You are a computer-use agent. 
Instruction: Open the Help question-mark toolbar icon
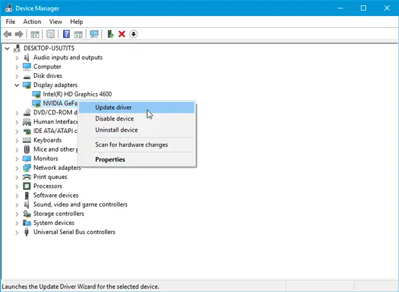tap(66, 34)
